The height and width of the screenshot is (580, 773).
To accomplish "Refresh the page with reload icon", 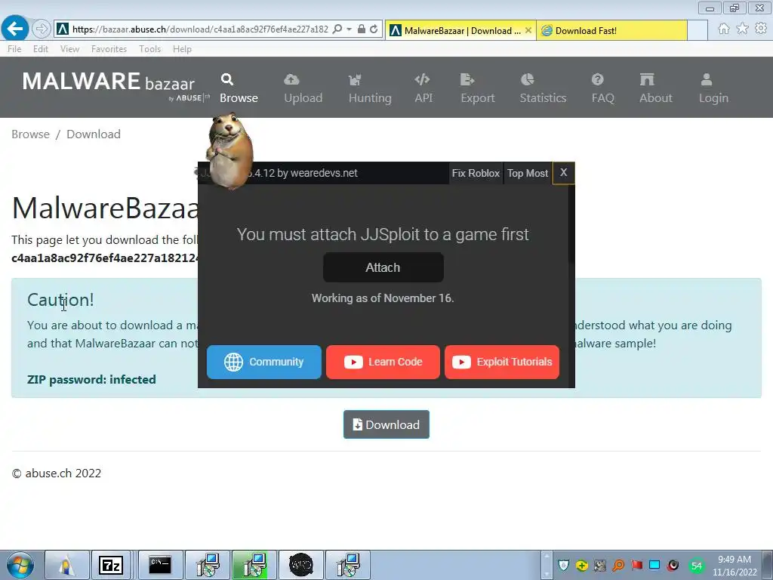I will point(374,29).
